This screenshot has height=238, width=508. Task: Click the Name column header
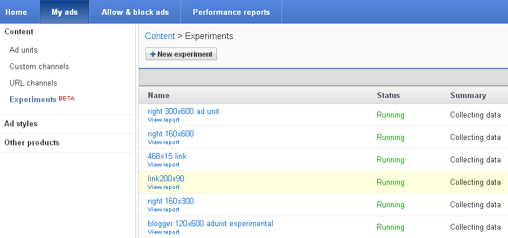point(158,95)
